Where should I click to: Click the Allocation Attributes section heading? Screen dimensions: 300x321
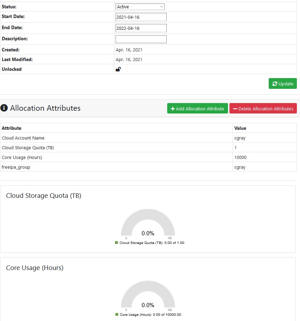tap(45, 108)
